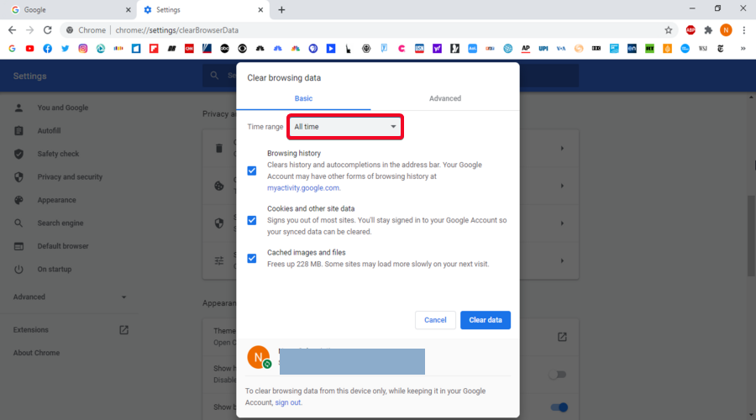The width and height of the screenshot is (756, 420).
Task: Click the Clear data button
Action: click(x=486, y=320)
